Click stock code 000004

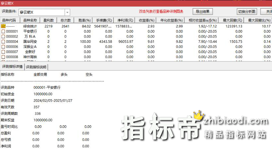[12, 42]
